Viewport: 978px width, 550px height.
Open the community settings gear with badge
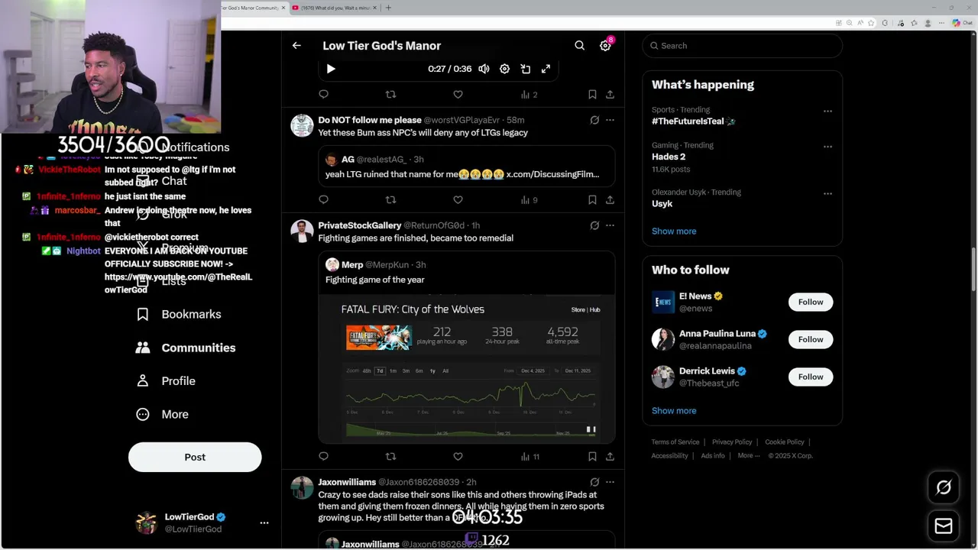point(605,46)
